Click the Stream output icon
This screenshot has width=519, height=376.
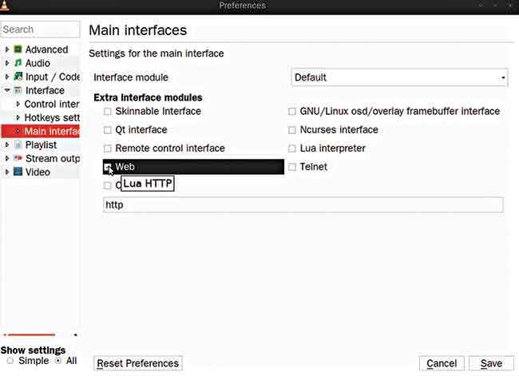tap(18, 158)
